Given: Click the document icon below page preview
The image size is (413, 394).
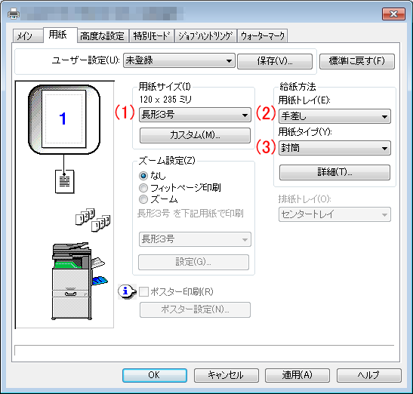Looking at the screenshot, I should click(64, 181).
